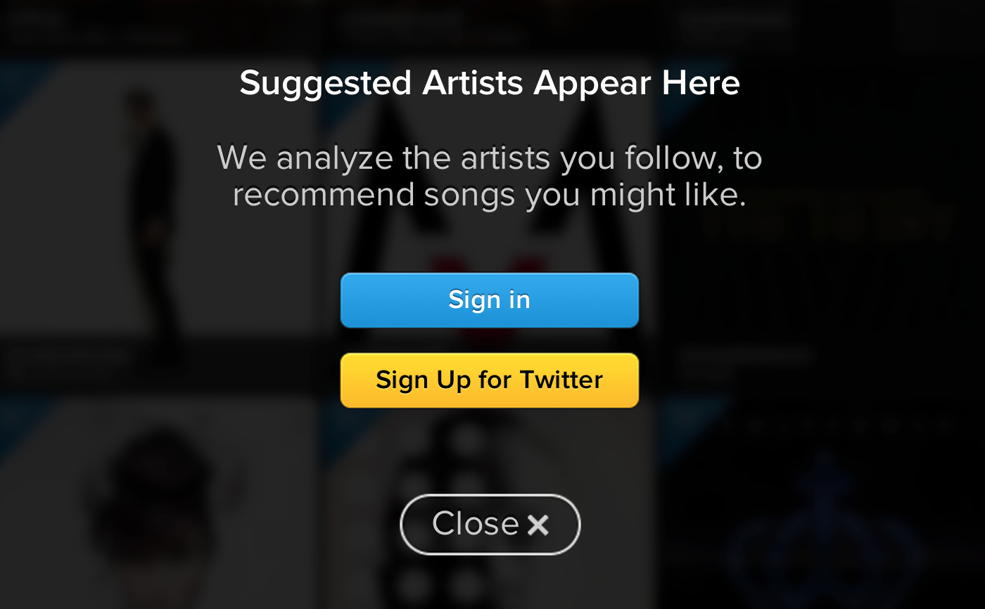Click the X icon beside Close
The width and height of the screenshot is (985, 609).
pyautogui.click(x=538, y=525)
